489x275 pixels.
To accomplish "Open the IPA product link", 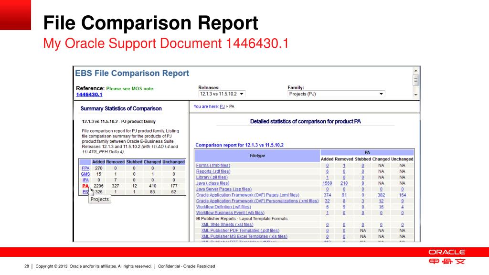I will (85, 180).
